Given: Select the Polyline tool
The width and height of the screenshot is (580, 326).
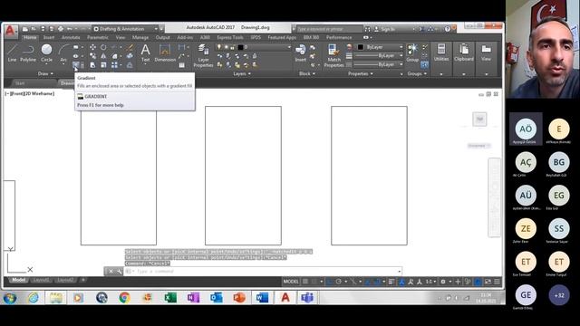Looking at the screenshot, I should 28,53.
